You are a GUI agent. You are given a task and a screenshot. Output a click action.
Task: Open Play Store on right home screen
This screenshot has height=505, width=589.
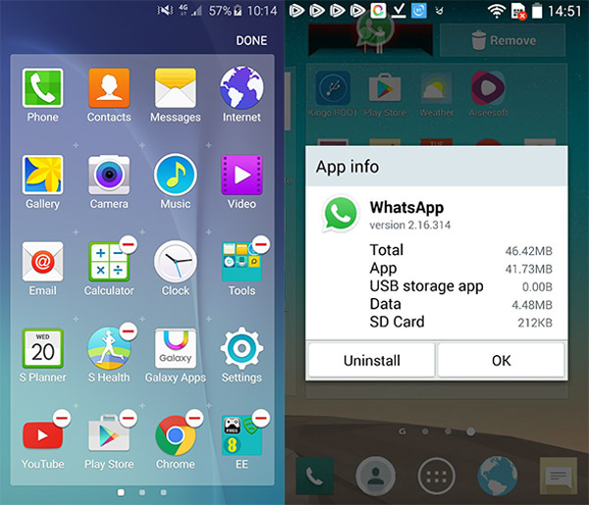[x=385, y=88]
